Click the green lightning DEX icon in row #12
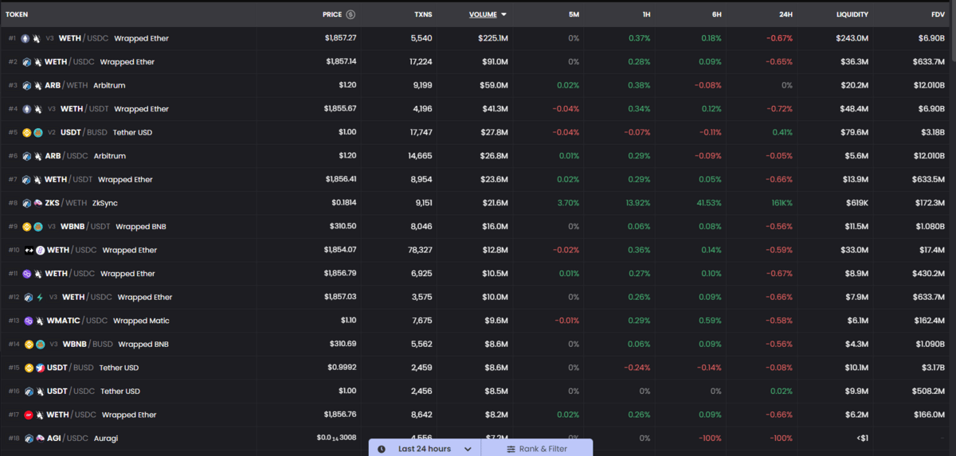The height and width of the screenshot is (456, 956). (39, 297)
